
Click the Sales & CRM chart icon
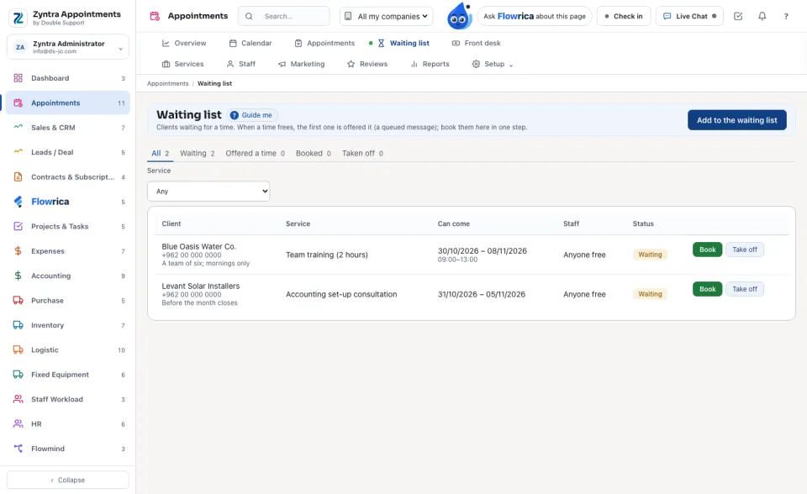click(x=18, y=128)
